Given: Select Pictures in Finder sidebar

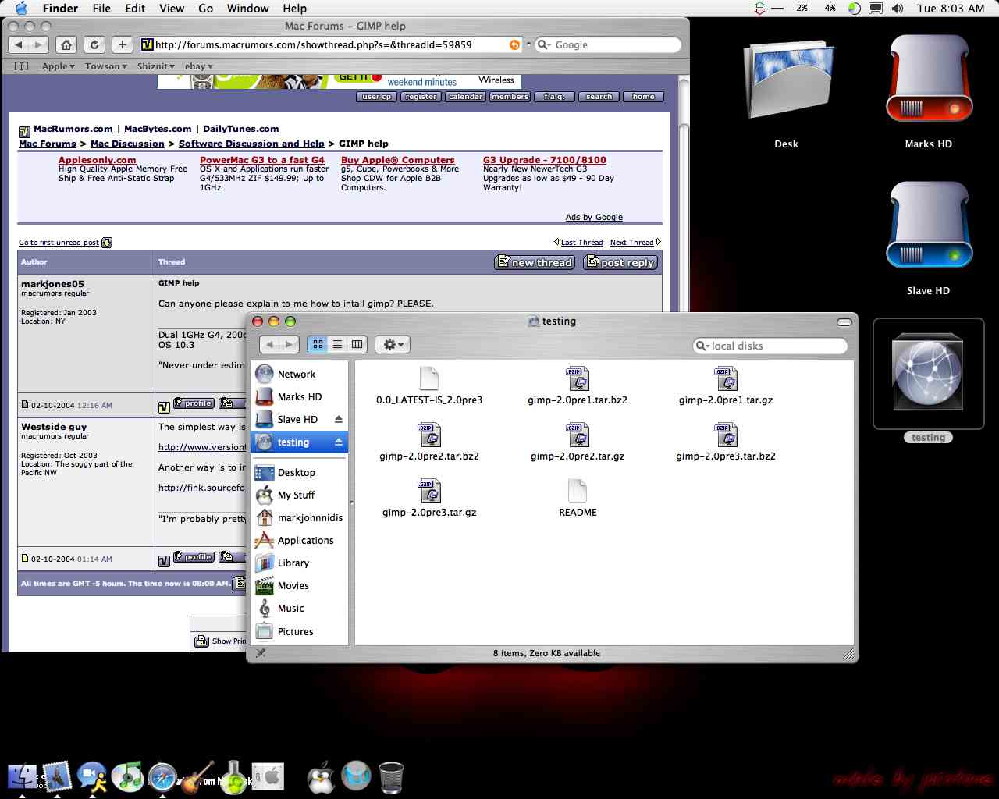Looking at the screenshot, I should click(299, 631).
